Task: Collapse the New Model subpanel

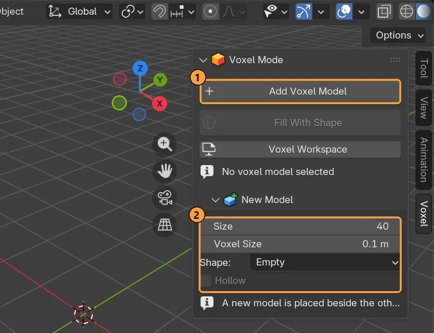Action: [215, 200]
